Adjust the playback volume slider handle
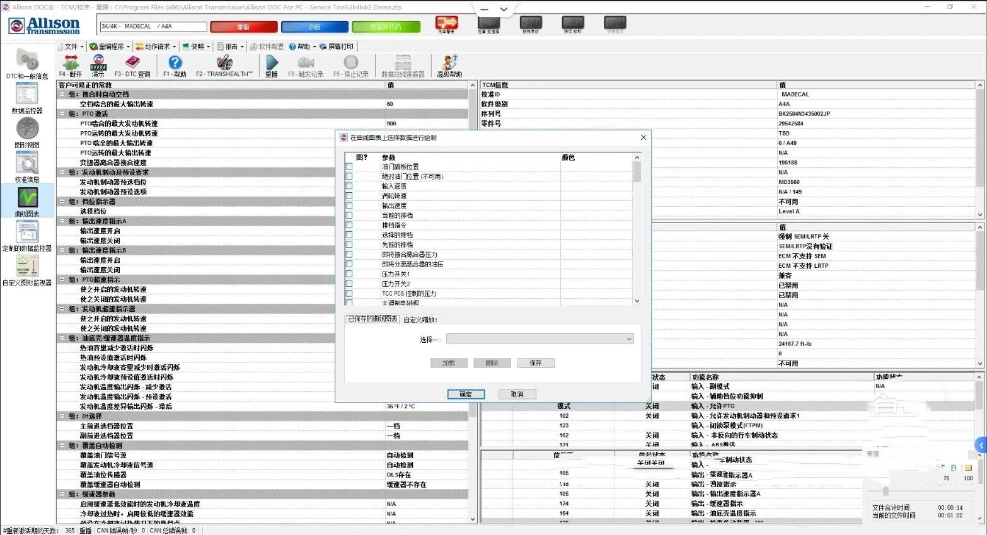 [x=886, y=491]
